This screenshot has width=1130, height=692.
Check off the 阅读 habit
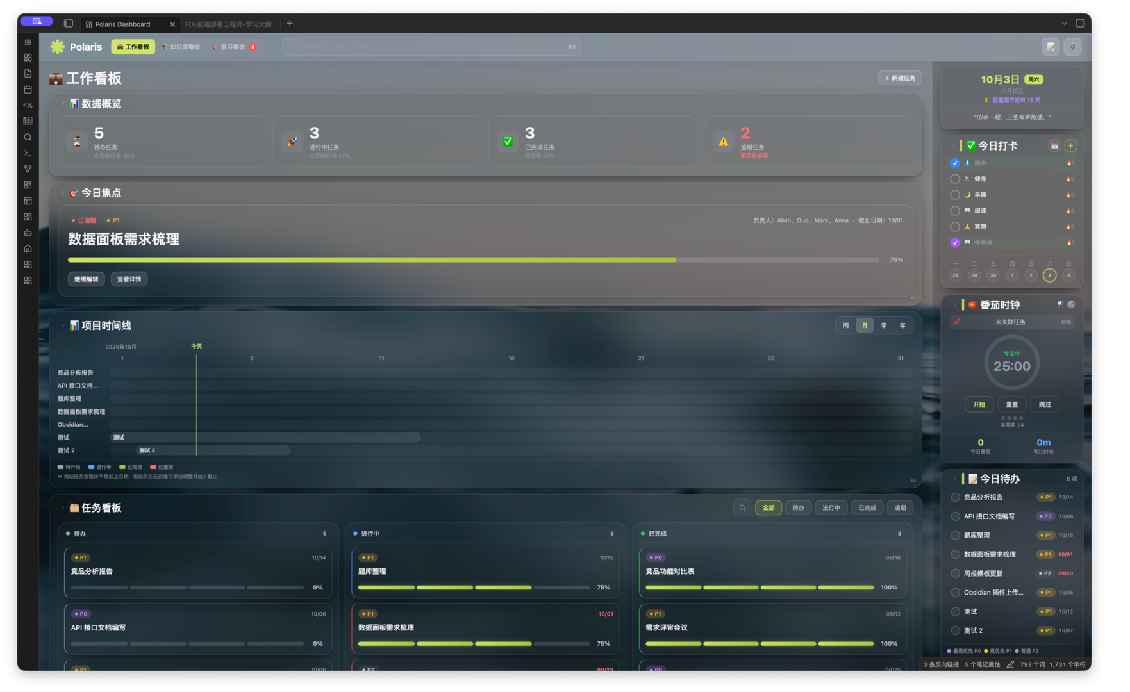click(955, 211)
